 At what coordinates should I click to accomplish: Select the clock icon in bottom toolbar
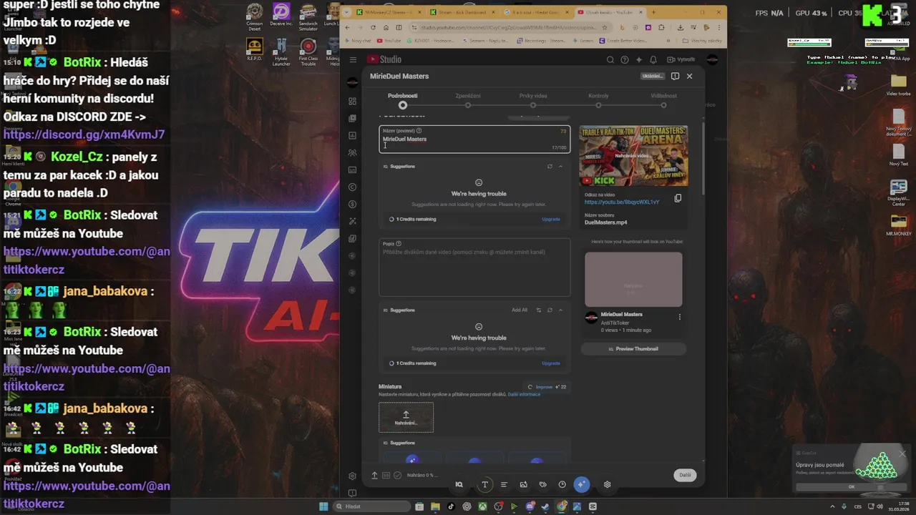click(x=562, y=484)
